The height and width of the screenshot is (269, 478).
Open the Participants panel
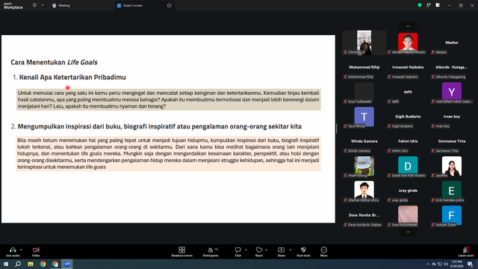click(x=211, y=252)
